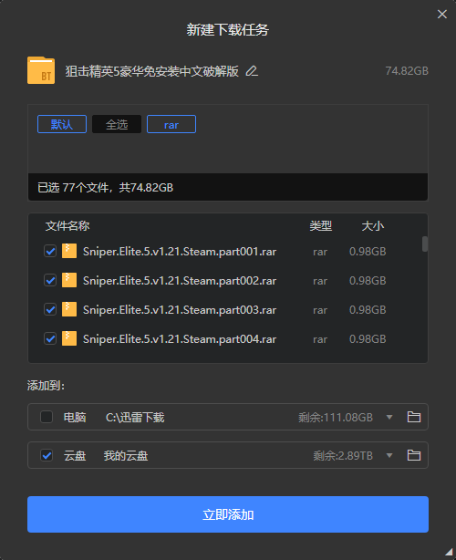Sort by 类型 column header
This screenshot has height=560, width=456.
tap(321, 226)
